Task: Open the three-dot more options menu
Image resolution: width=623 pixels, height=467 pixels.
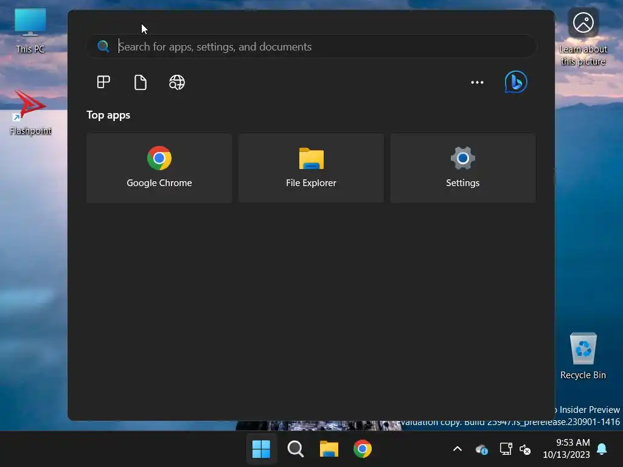Action: (477, 82)
